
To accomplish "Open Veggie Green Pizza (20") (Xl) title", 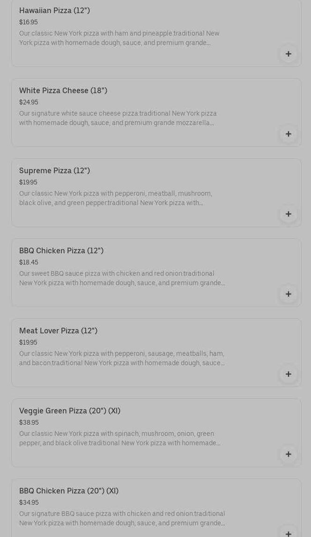I will pyautogui.click(x=70, y=411).
